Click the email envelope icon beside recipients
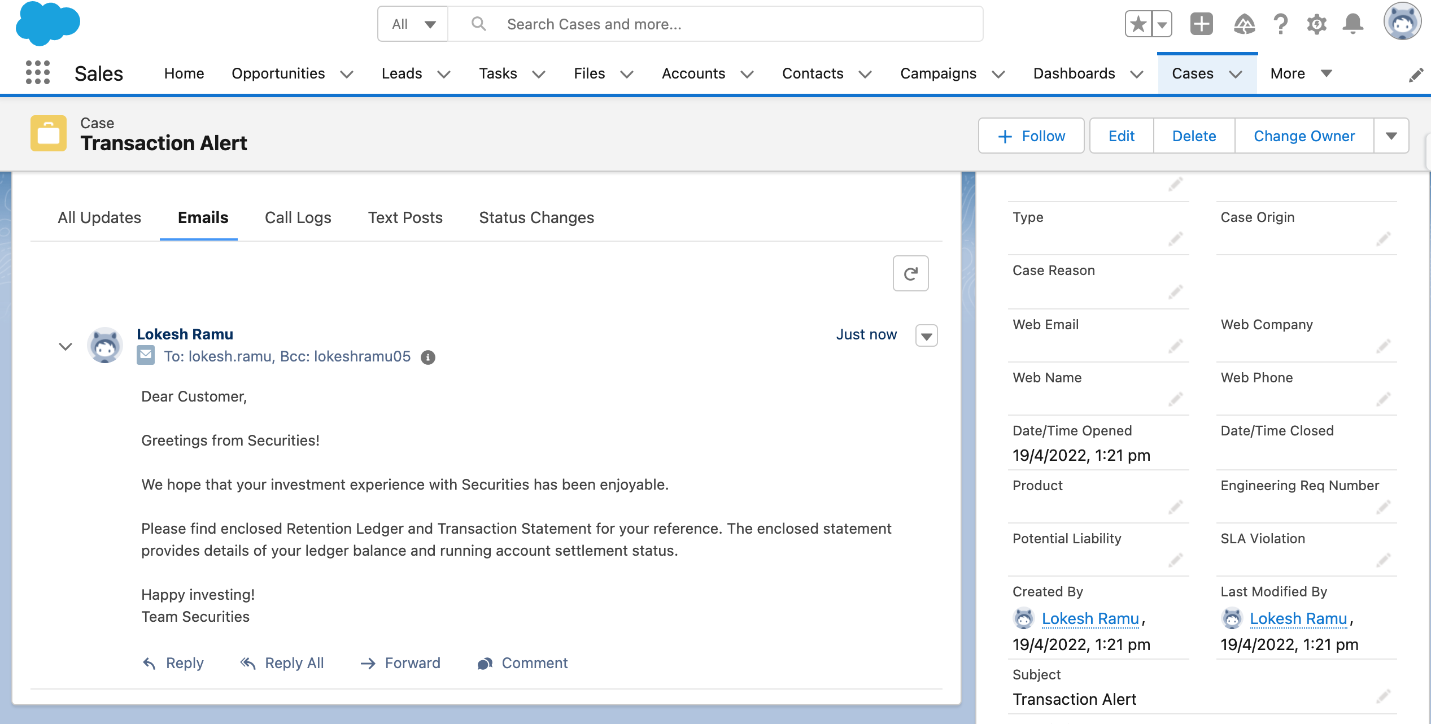 145,355
